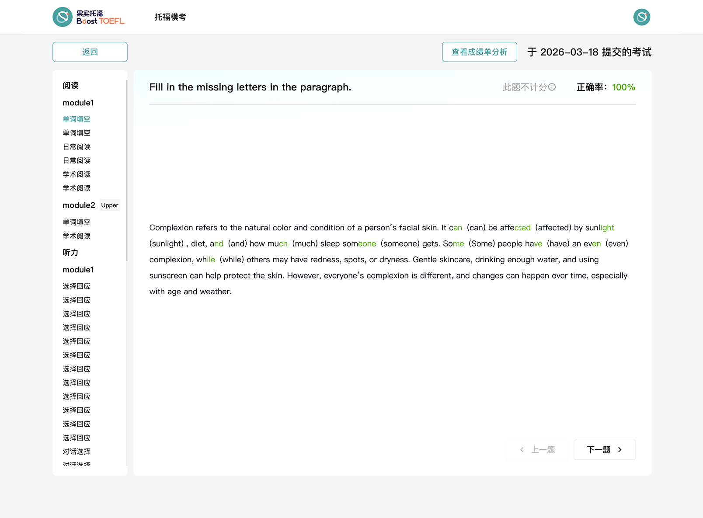Open 查看成绩单分析 score report
The image size is (703, 518).
pyautogui.click(x=479, y=52)
